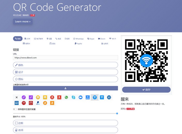This screenshot has width=182, height=134.
Task: Pick the round red location pin icon
Action: coord(52,97)
